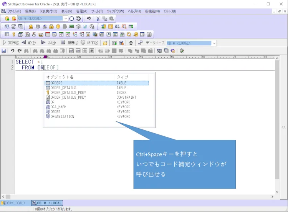Click the 全 full-width conversion icon
This screenshot has height=212, width=288.
pyautogui.click(x=85, y=51)
